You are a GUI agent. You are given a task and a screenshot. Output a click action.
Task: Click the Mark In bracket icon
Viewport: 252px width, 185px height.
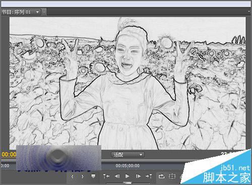(73, 176)
